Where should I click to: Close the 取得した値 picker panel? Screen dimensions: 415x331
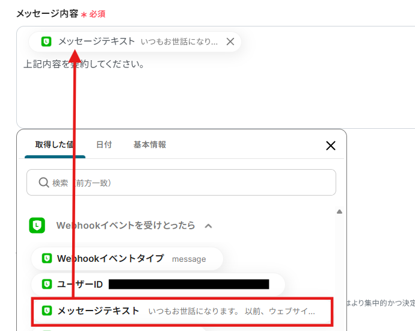(x=331, y=146)
